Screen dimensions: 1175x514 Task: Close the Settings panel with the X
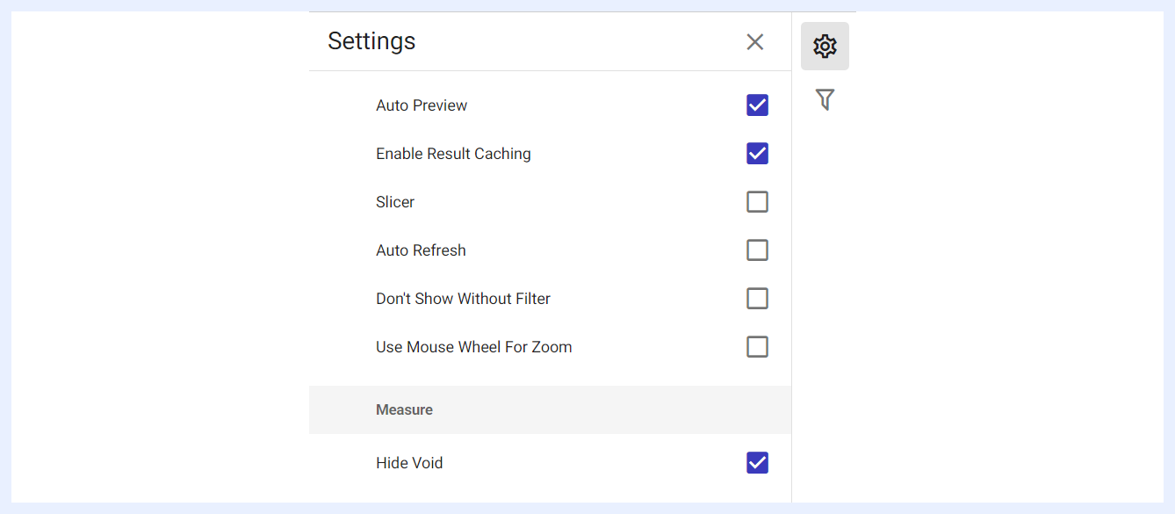coord(755,41)
